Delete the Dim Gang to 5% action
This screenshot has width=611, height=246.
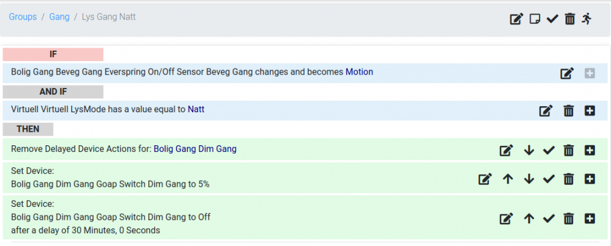[568, 179]
